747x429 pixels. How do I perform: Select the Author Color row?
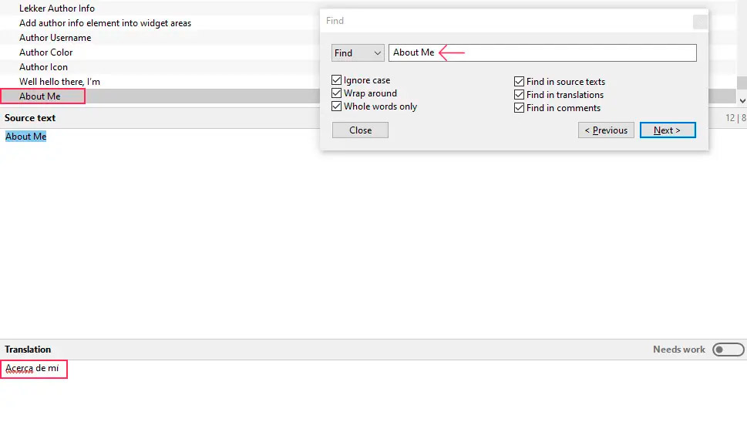pyautogui.click(x=46, y=52)
